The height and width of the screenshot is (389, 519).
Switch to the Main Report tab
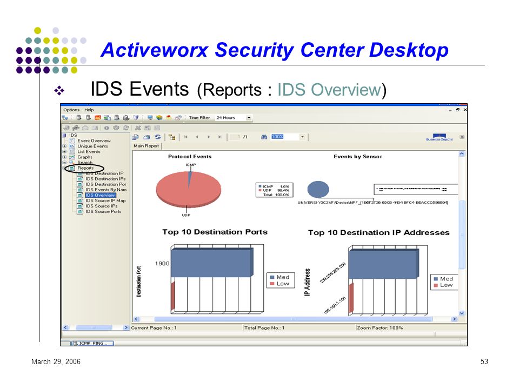coord(147,146)
